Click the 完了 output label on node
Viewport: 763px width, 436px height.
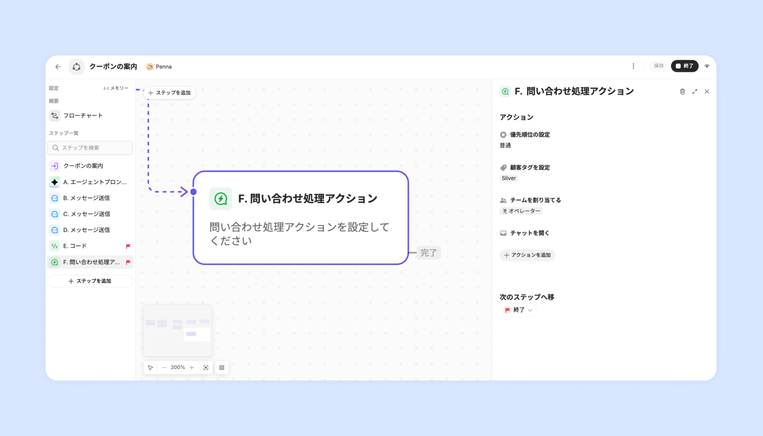429,253
